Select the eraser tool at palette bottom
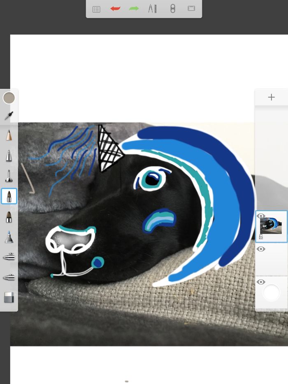The width and height of the screenshot is (288, 384). tap(9, 298)
